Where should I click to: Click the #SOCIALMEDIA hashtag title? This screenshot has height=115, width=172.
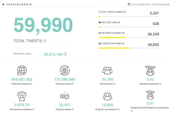point(19,4)
